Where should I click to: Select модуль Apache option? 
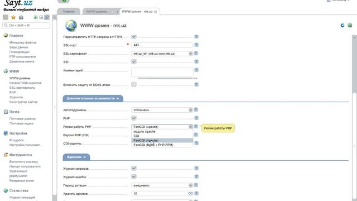coord(162,132)
